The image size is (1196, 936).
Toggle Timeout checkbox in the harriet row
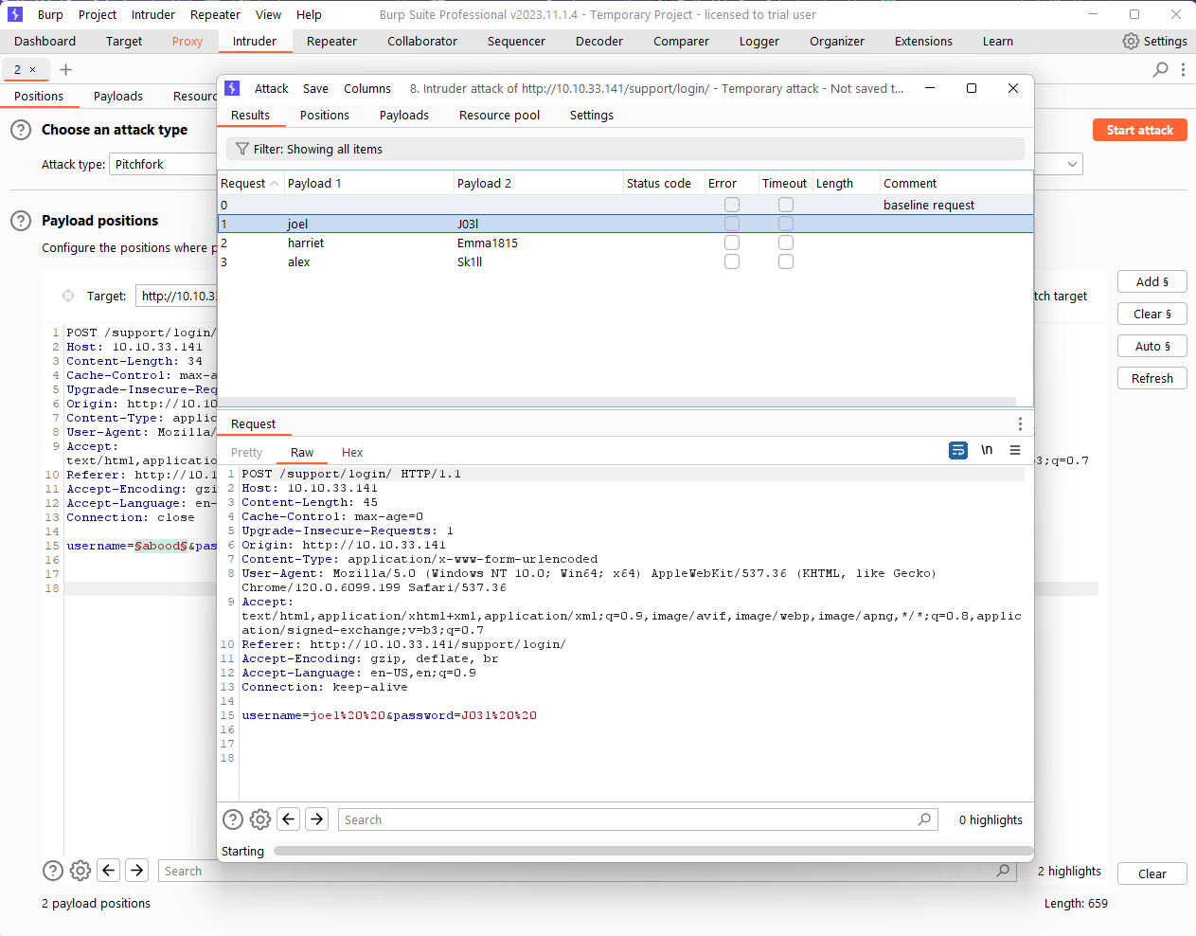(x=786, y=243)
